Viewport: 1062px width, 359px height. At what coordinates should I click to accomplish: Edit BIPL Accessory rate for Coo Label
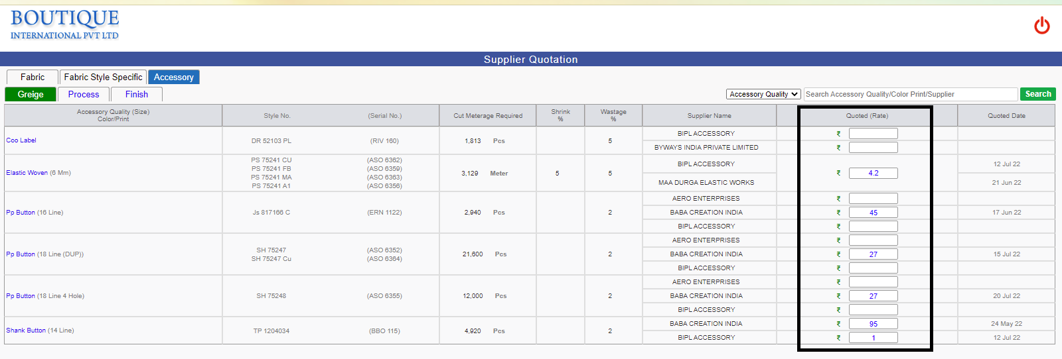pyautogui.click(x=873, y=134)
